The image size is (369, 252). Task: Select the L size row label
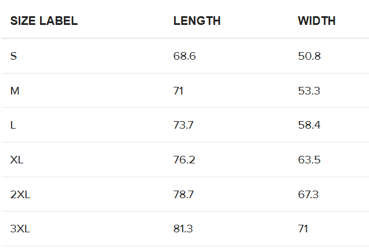13,125
